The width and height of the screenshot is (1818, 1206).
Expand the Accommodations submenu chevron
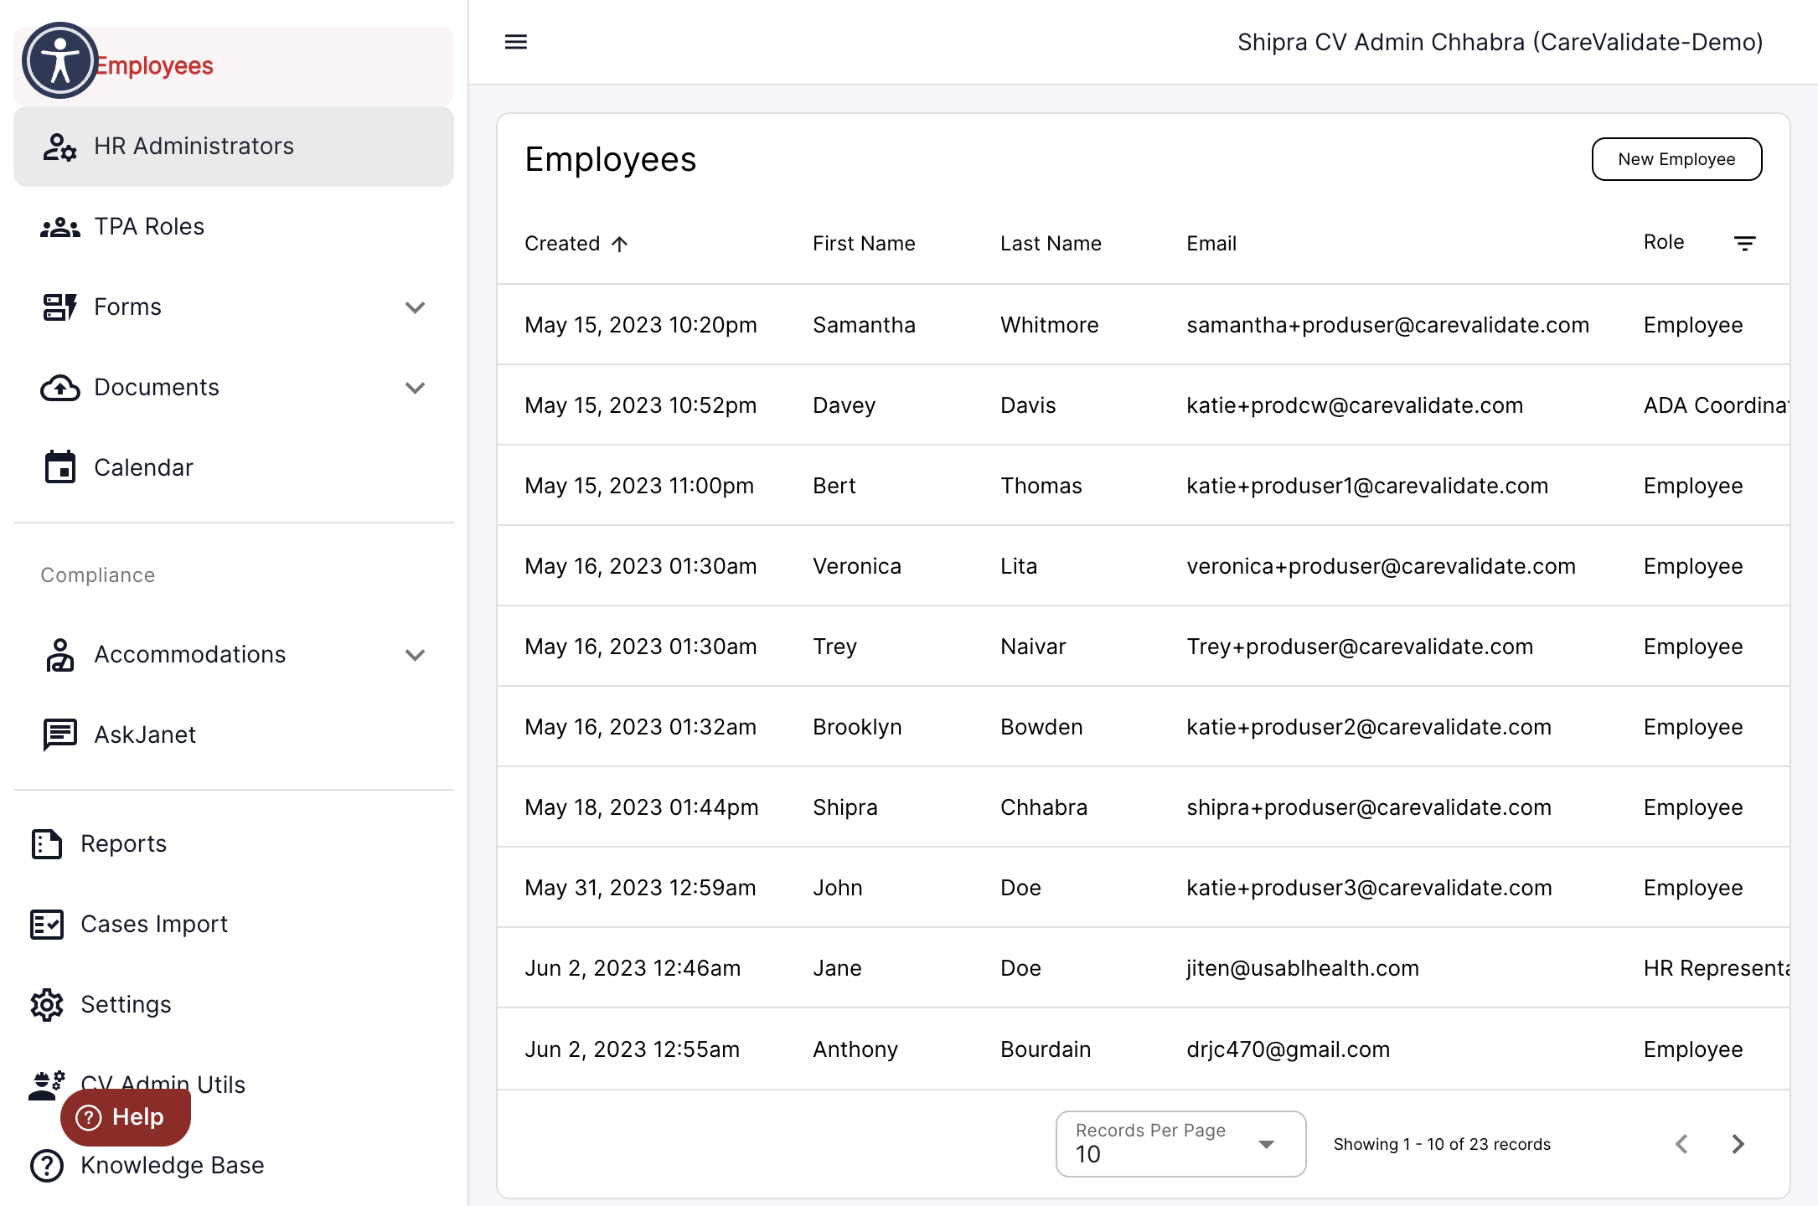tap(416, 655)
